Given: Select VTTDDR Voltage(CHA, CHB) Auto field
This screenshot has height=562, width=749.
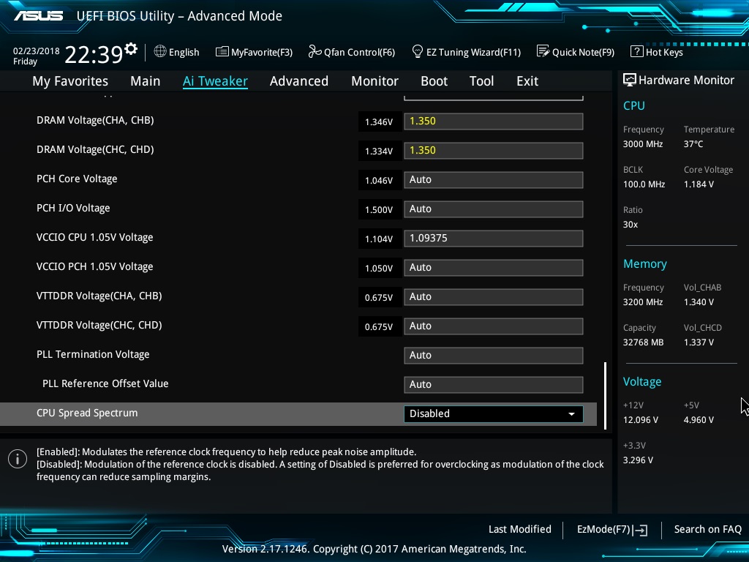Looking at the screenshot, I should 494,297.
